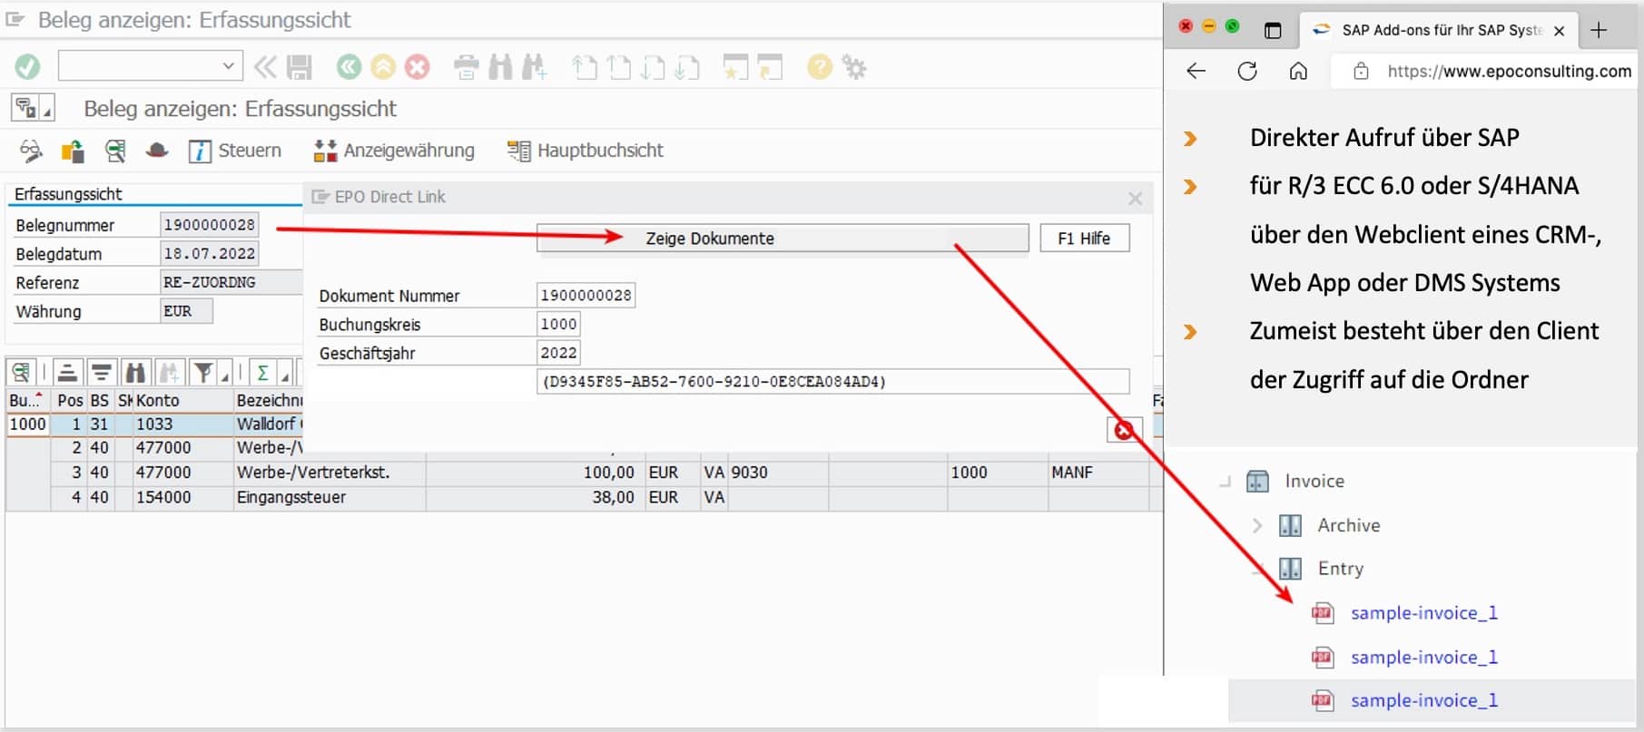Close the EPO Direct Link dialog

1135,198
